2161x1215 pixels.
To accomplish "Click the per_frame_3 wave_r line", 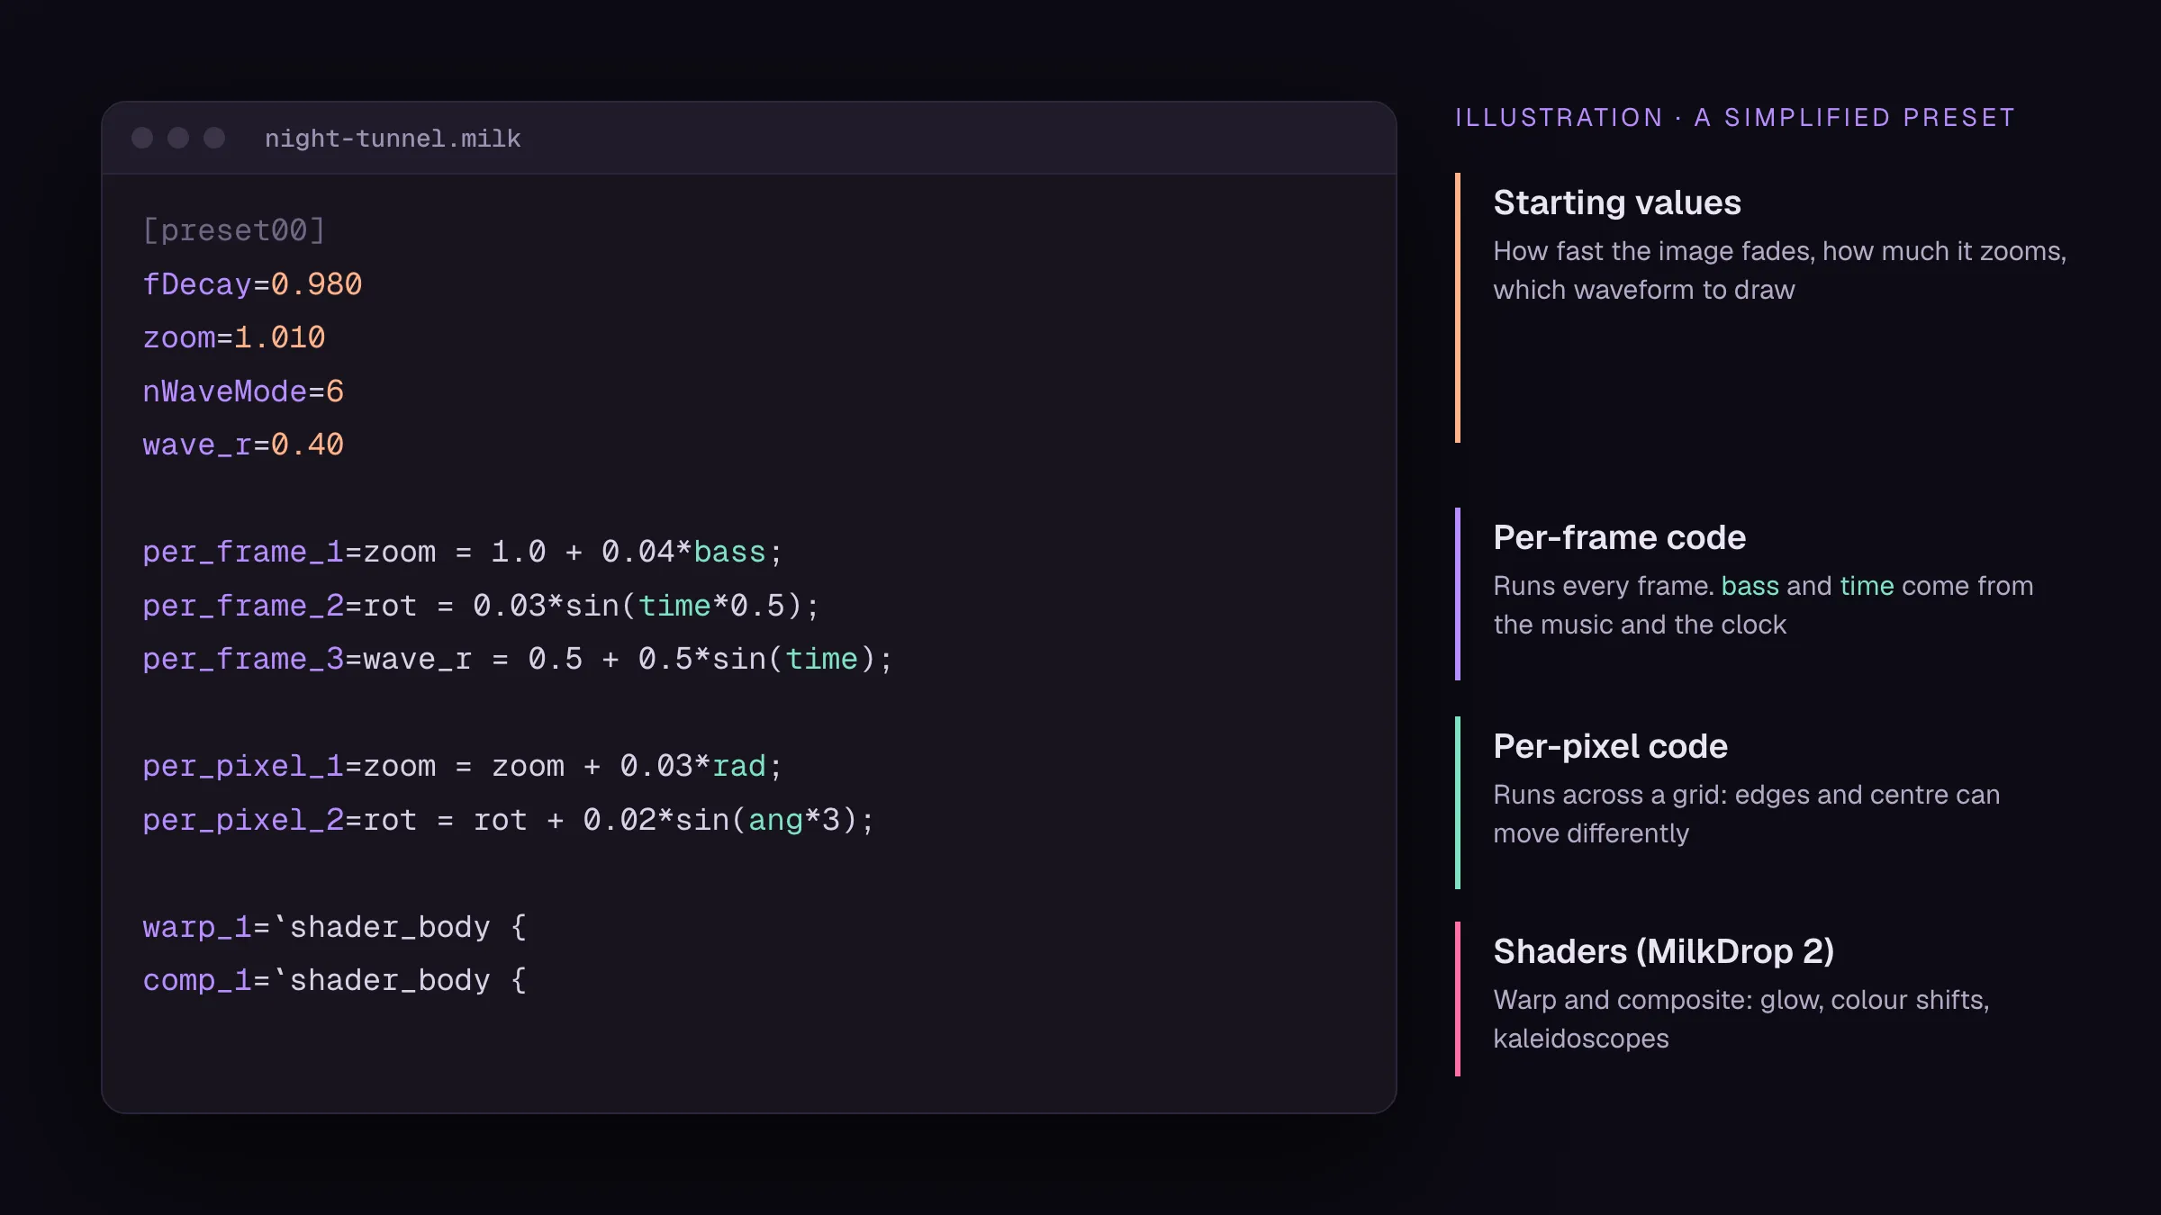I will pos(518,659).
